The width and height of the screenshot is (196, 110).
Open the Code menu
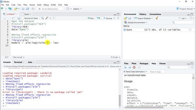(13, 5)
